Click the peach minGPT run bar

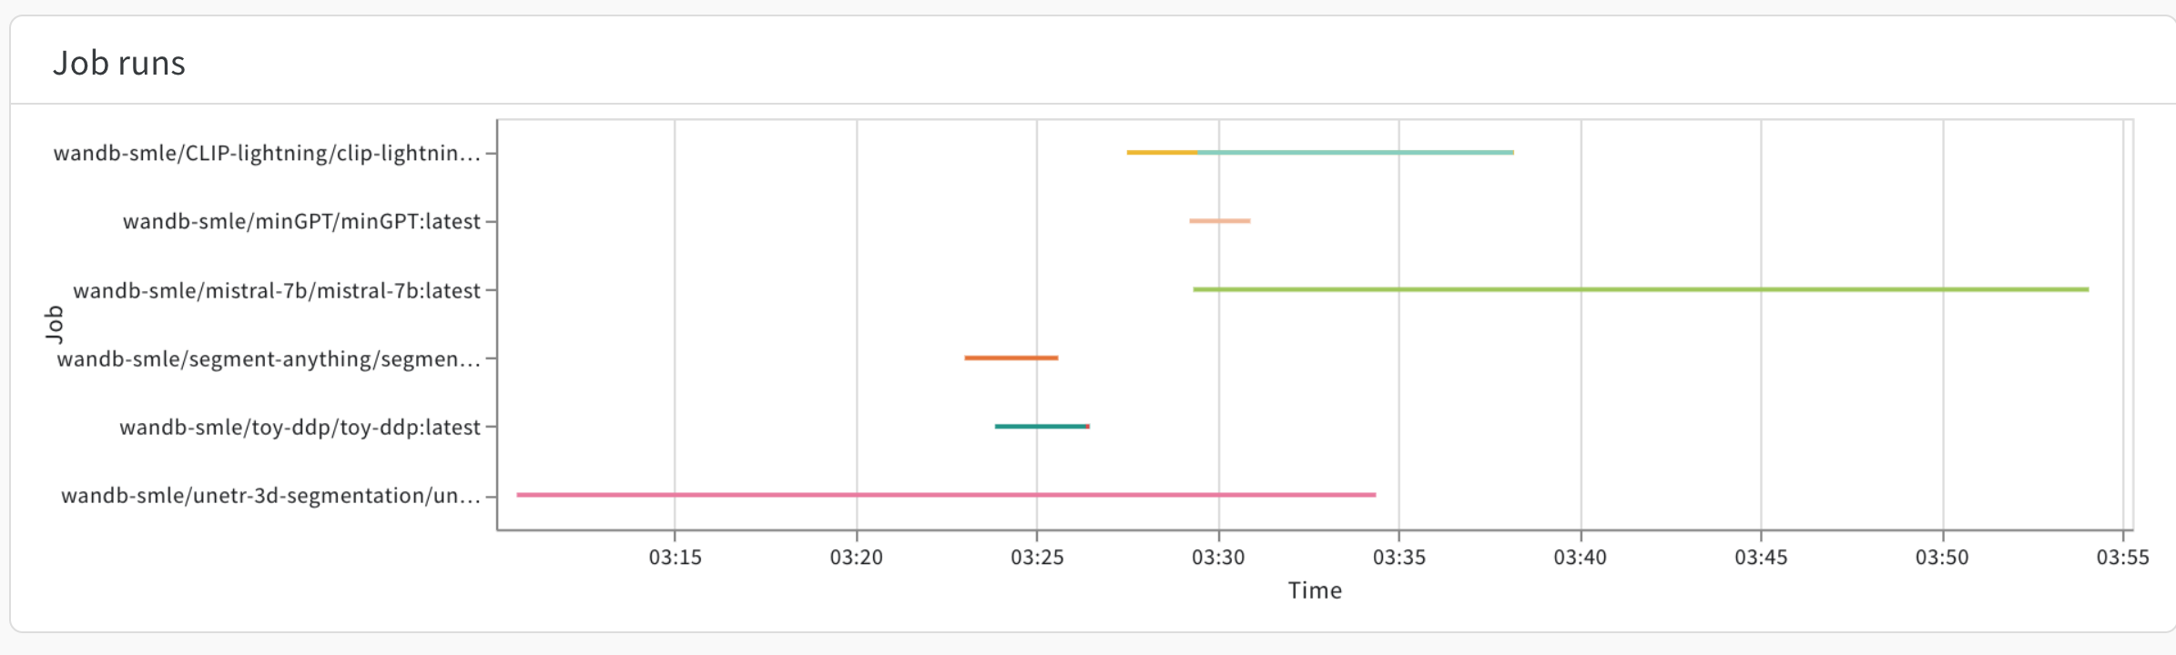1219,221
